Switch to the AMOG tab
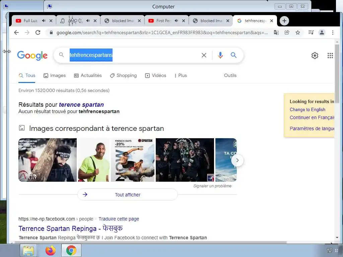Viewport: 343px width, 257px height. point(74,21)
